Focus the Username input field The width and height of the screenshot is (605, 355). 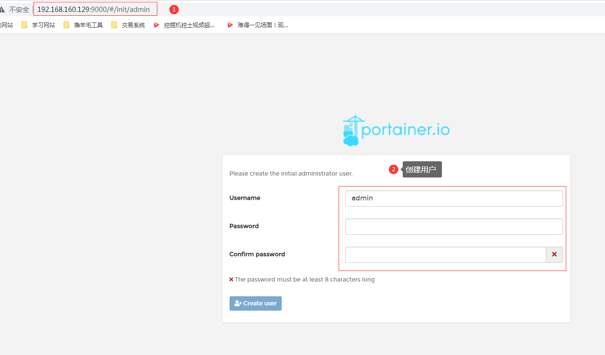454,198
